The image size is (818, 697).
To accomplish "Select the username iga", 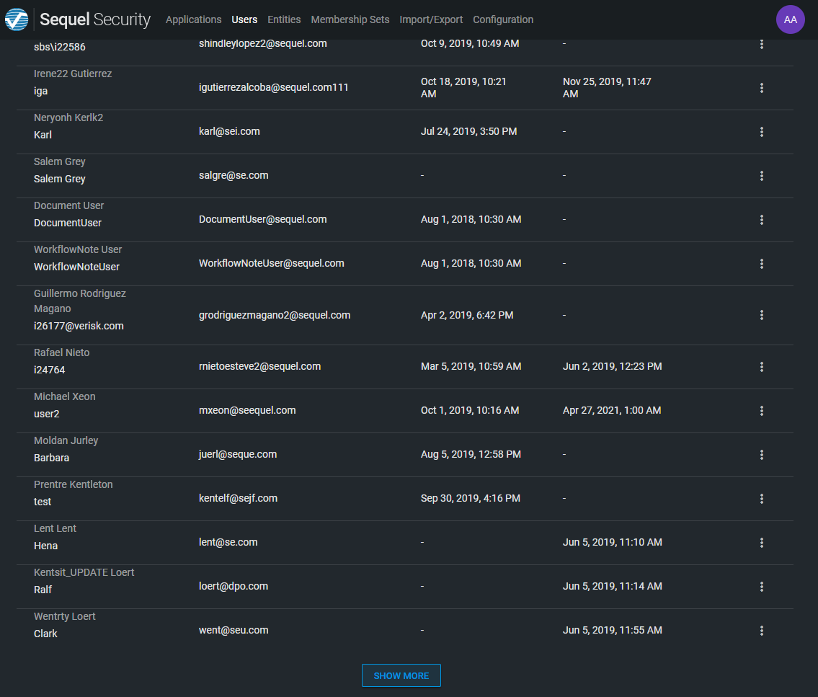I will [40, 91].
